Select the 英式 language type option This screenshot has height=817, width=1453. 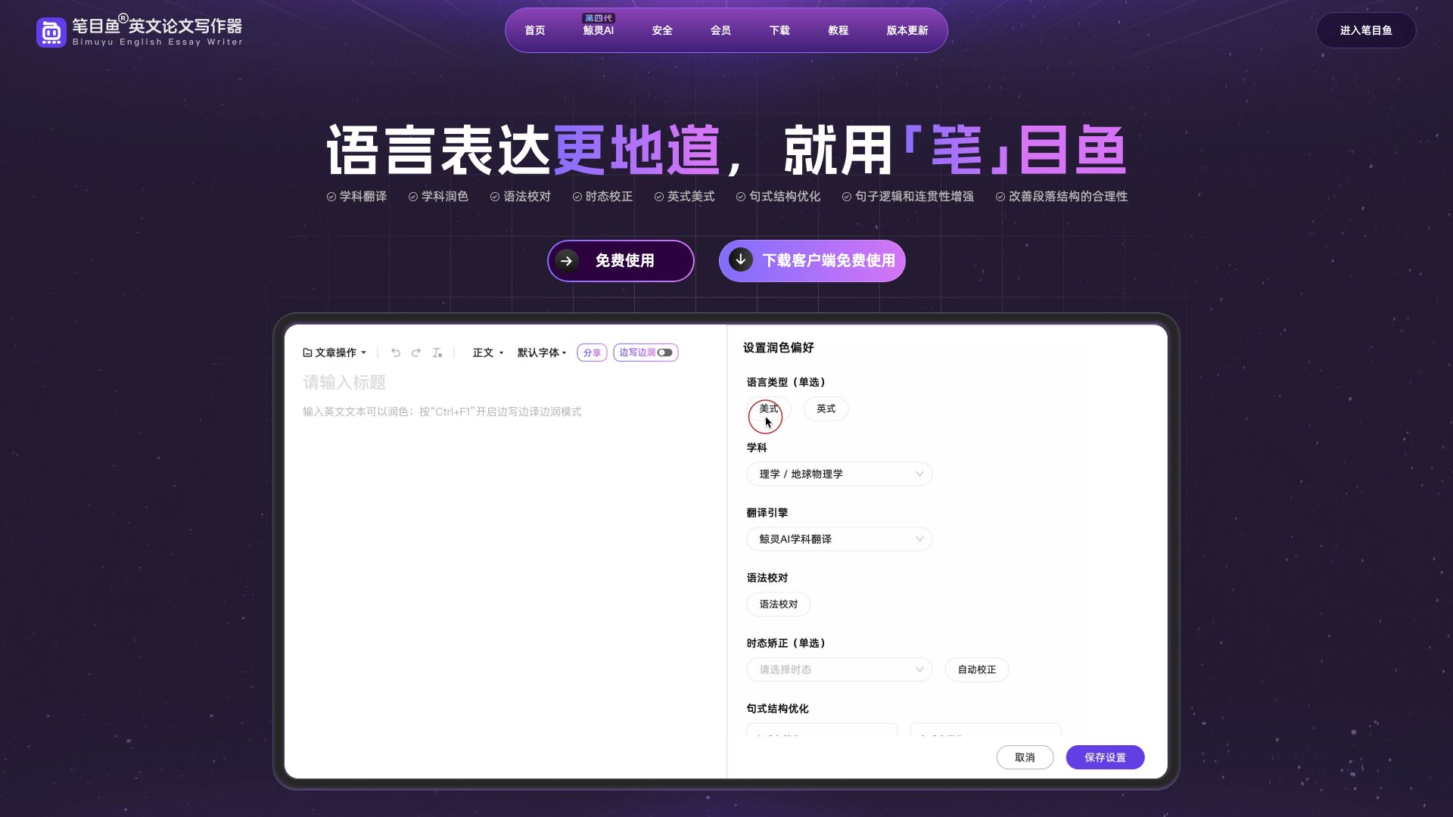coord(826,408)
